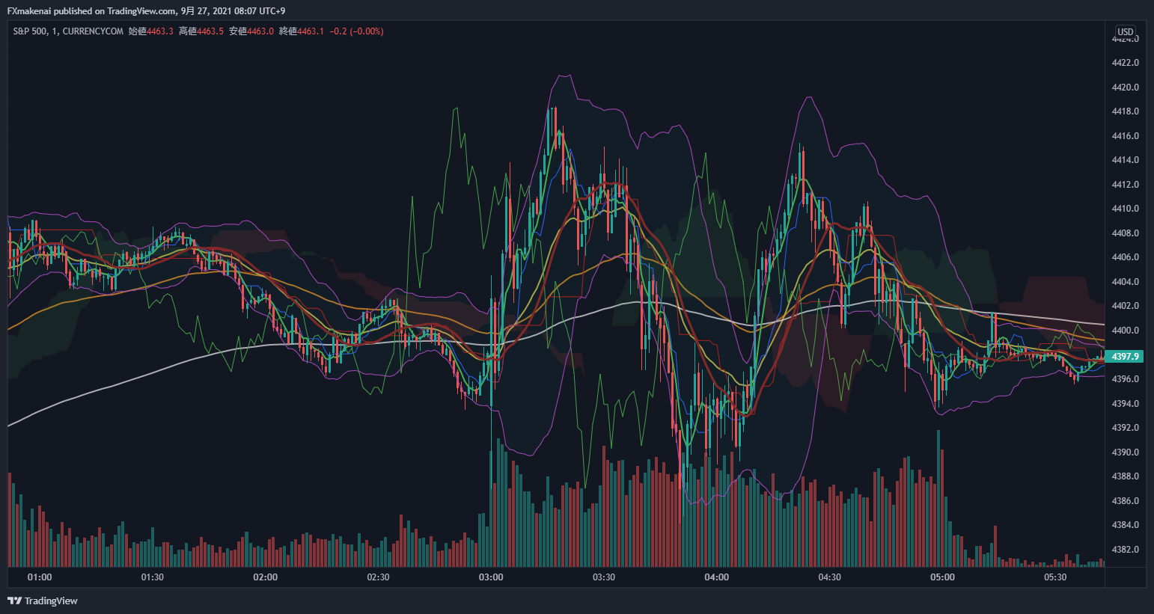Select the 03:30 time axis marker

point(604,577)
